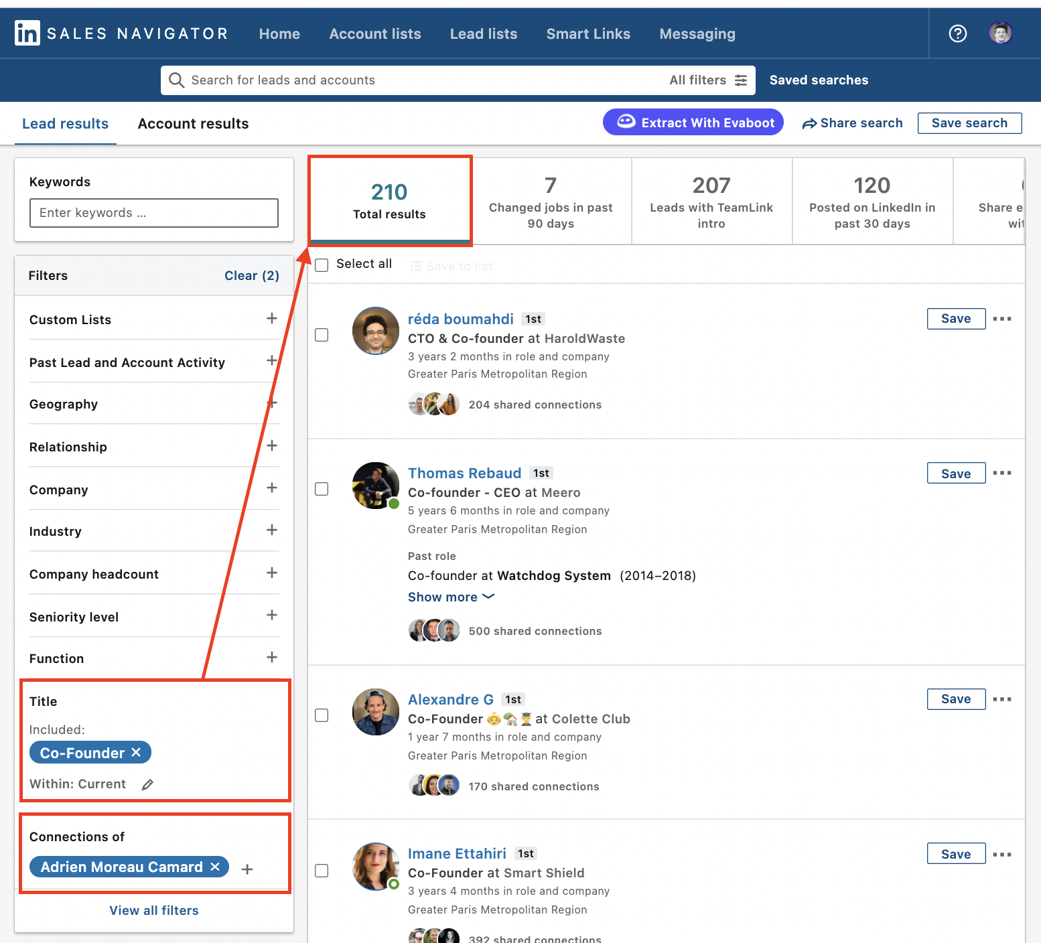The image size is (1041, 943).
Task: Open Saved searches
Action: [x=819, y=80]
